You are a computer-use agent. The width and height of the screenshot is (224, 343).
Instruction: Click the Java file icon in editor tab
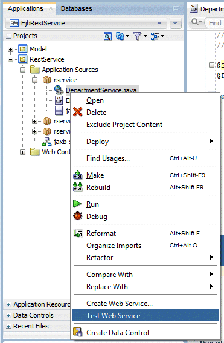click(x=194, y=8)
